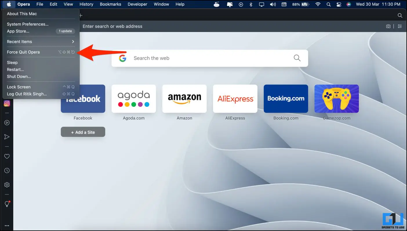
Task: Click the Add a Site button
Action: (83, 132)
